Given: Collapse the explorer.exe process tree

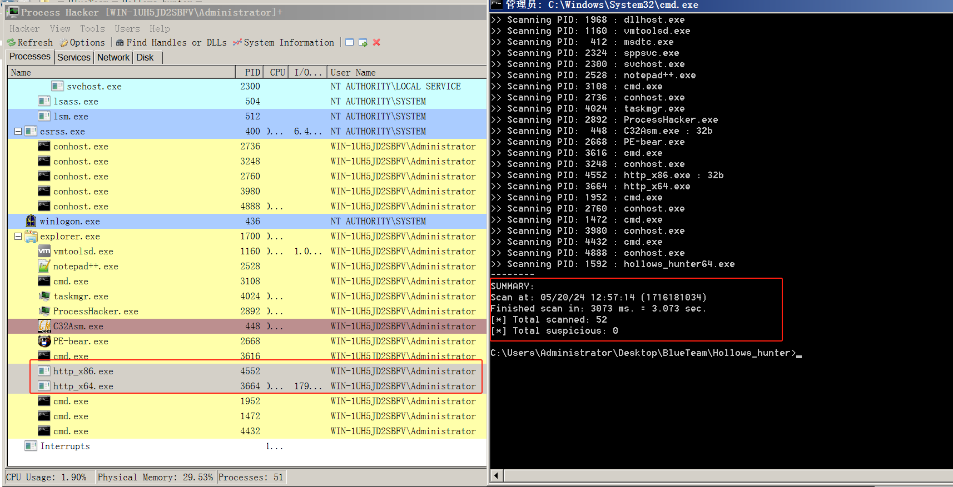Looking at the screenshot, I should click(18, 236).
